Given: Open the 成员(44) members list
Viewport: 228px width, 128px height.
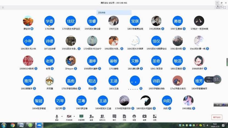Looking at the screenshot, I should tap(102, 117).
